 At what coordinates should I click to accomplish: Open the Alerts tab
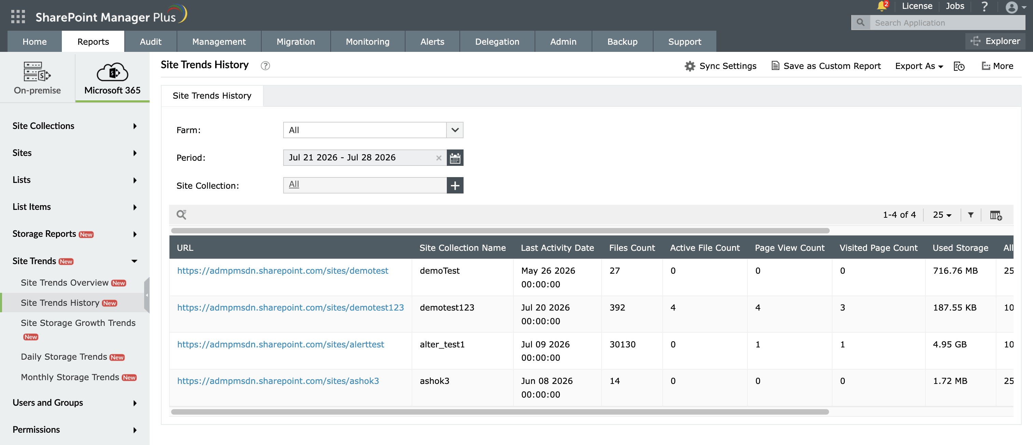(x=432, y=42)
